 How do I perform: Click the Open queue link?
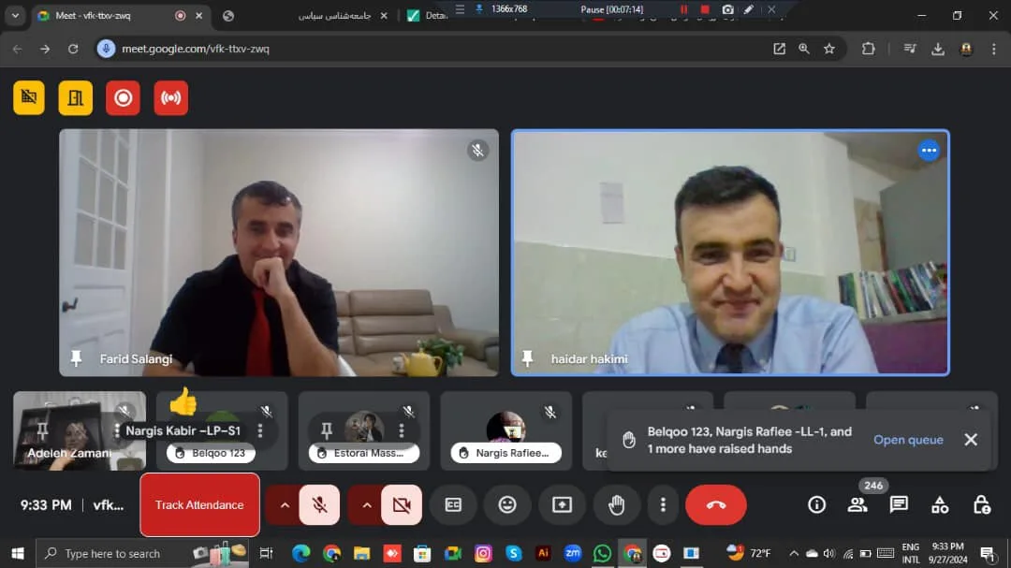click(x=908, y=440)
